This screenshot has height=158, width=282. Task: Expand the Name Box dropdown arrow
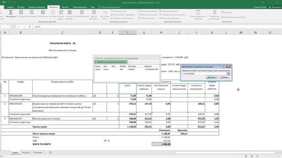click(10, 26)
